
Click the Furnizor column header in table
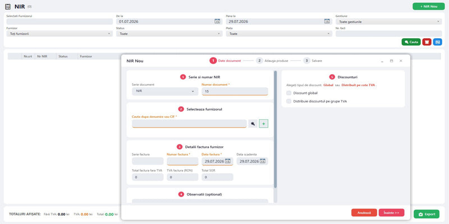coord(86,57)
